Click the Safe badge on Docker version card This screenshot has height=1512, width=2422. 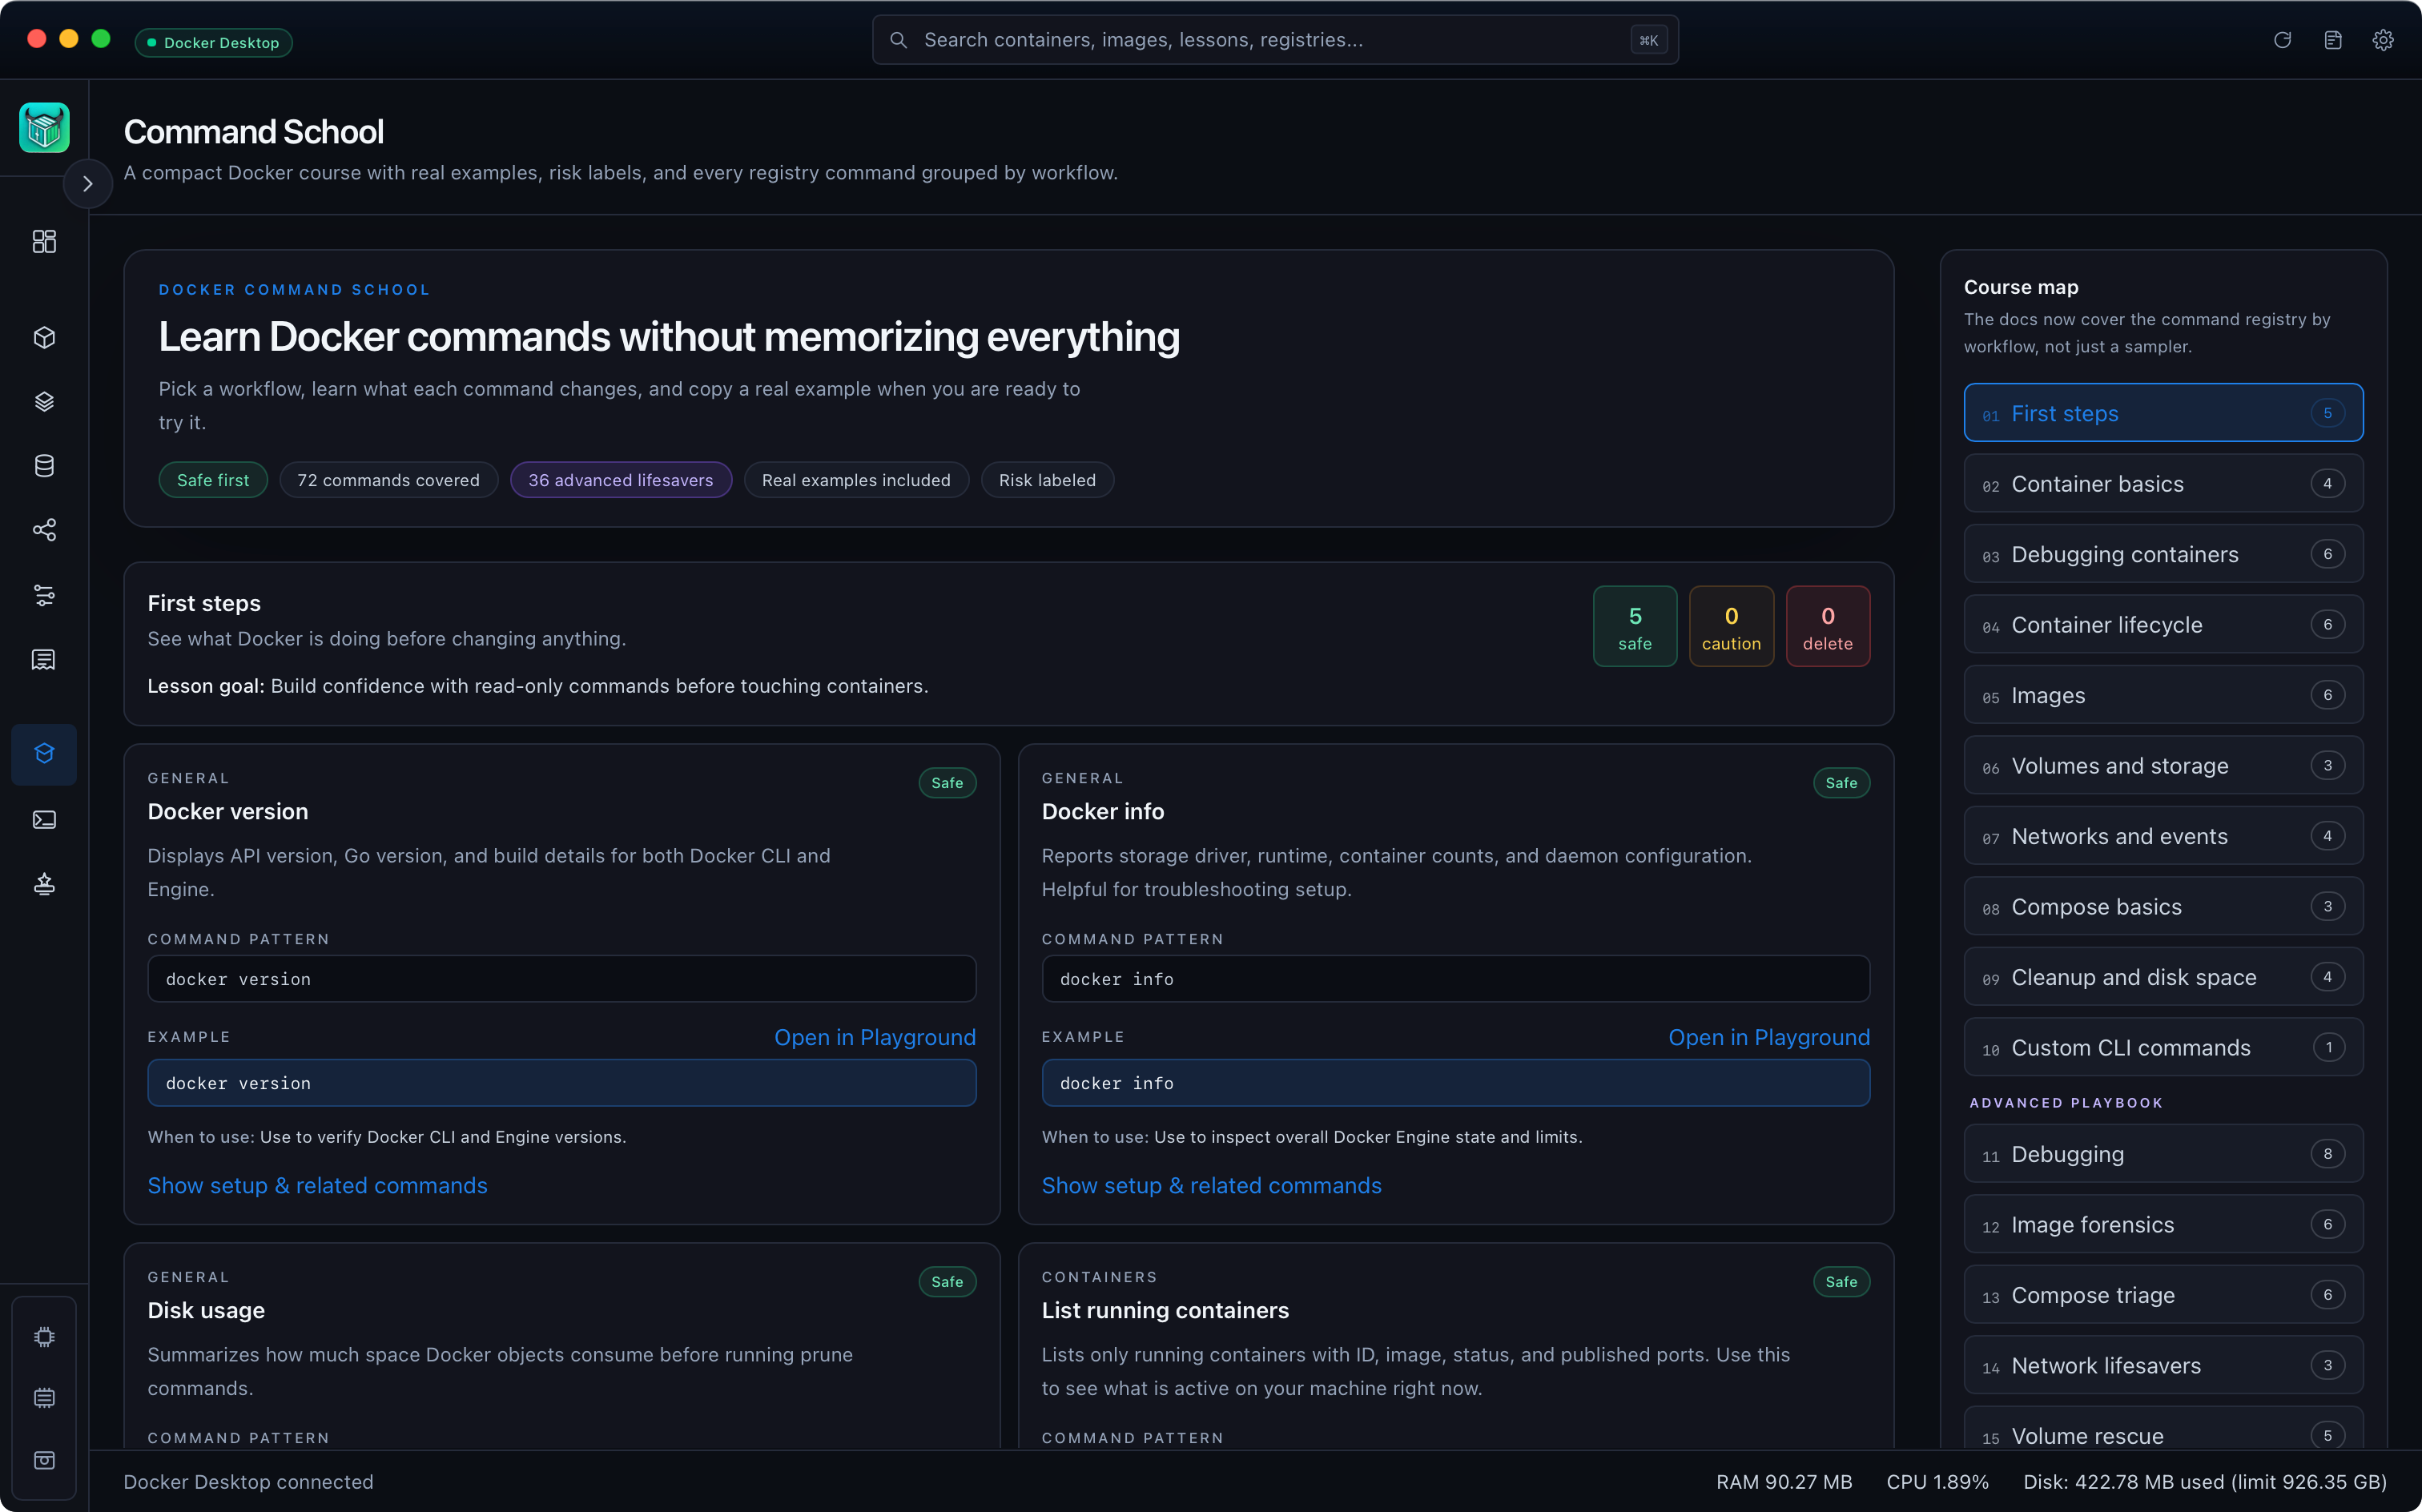click(947, 783)
